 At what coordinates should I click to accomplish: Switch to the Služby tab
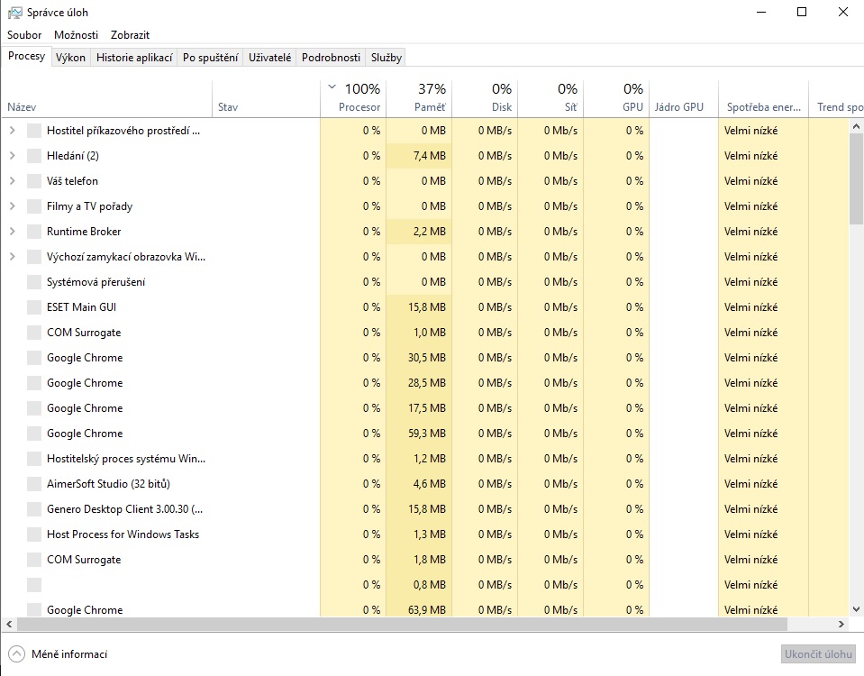pyautogui.click(x=386, y=58)
